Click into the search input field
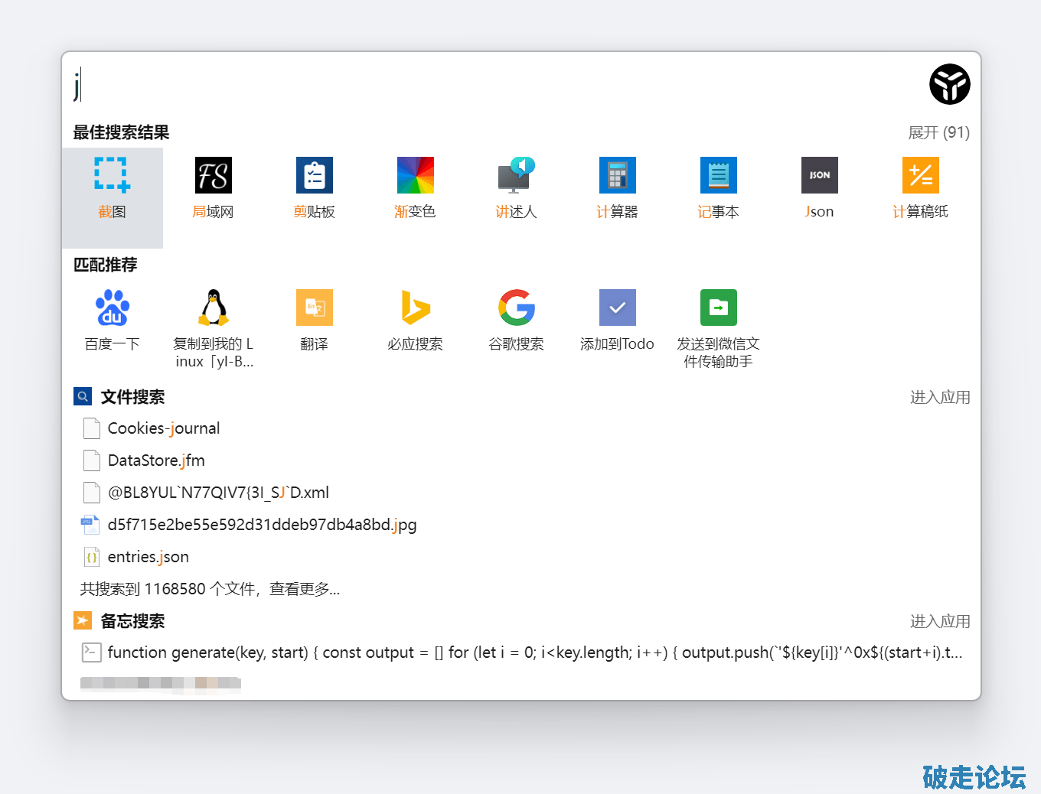This screenshot has width=1041, height=794. (x=490, y=84)
